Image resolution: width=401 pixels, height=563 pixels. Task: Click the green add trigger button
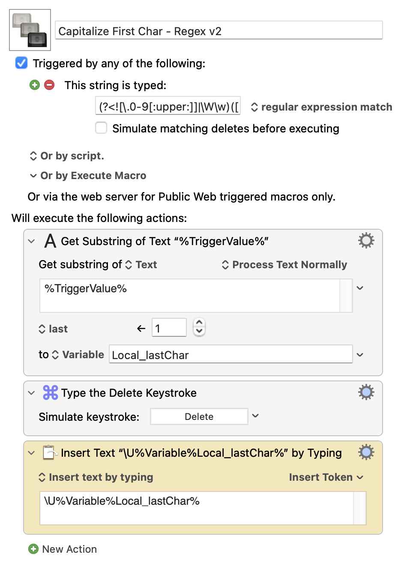35,85
